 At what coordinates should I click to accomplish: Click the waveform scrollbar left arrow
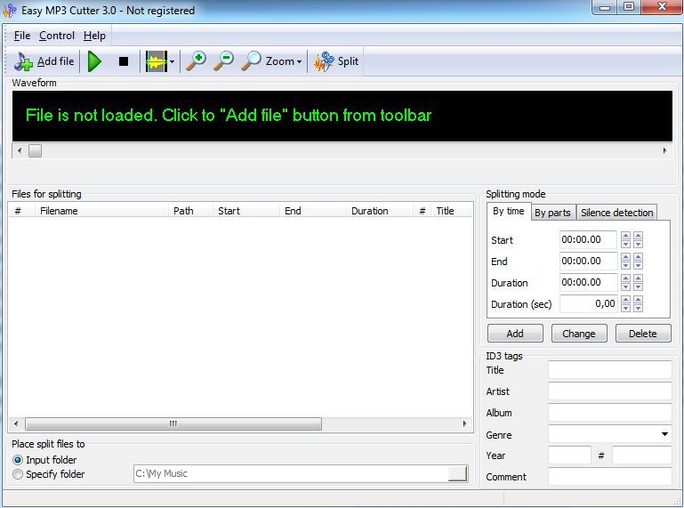[20, 150]
